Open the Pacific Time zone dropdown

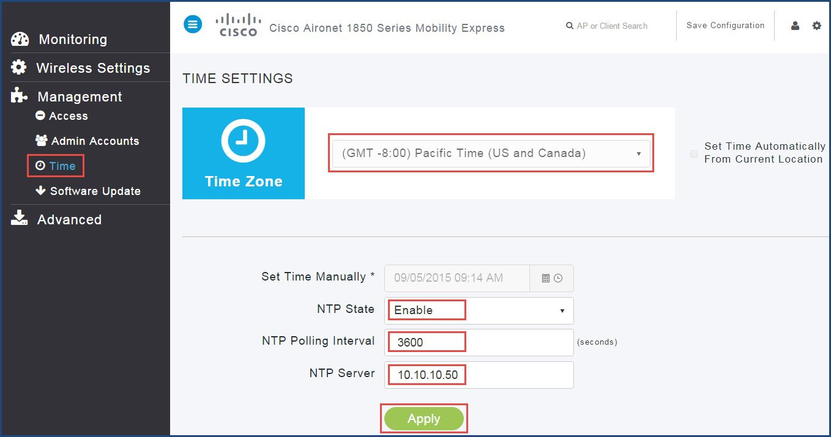(x=491, y=153)
